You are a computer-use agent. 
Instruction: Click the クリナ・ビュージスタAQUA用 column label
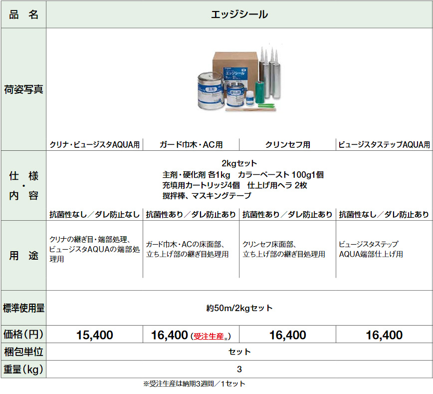pyautogui.click(x=95, y=145)
